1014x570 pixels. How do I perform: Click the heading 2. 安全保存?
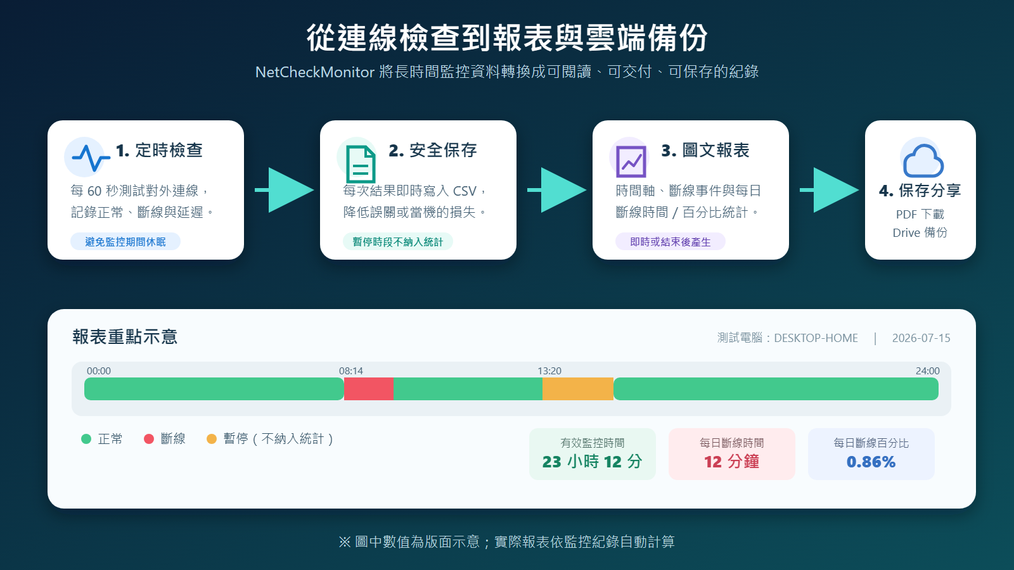(x=433, y=150)
